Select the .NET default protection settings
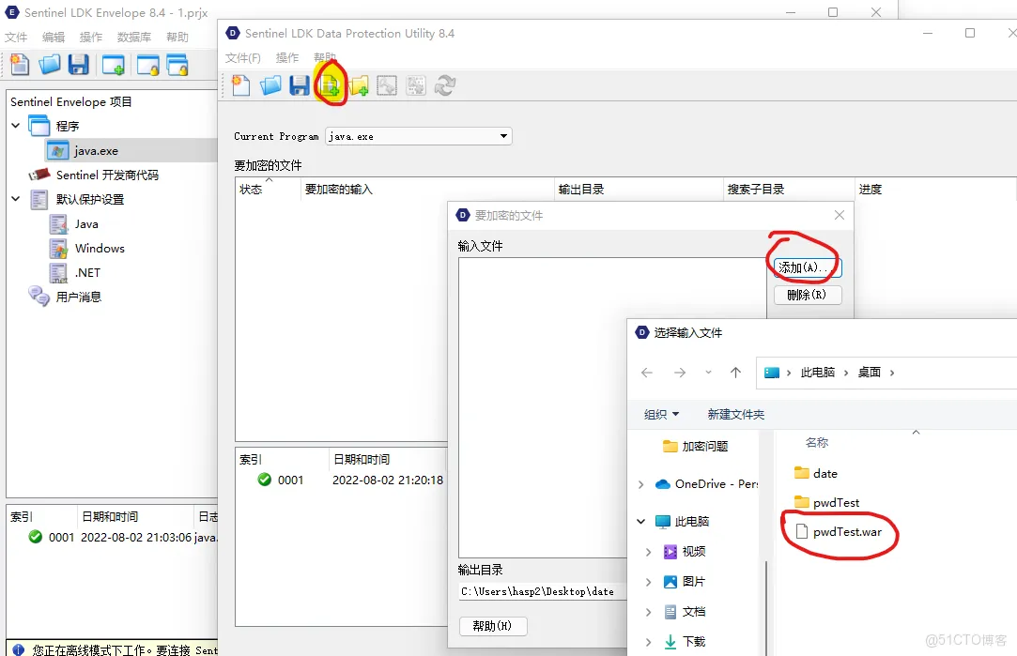1017x656 pixels. pos(87,273)
